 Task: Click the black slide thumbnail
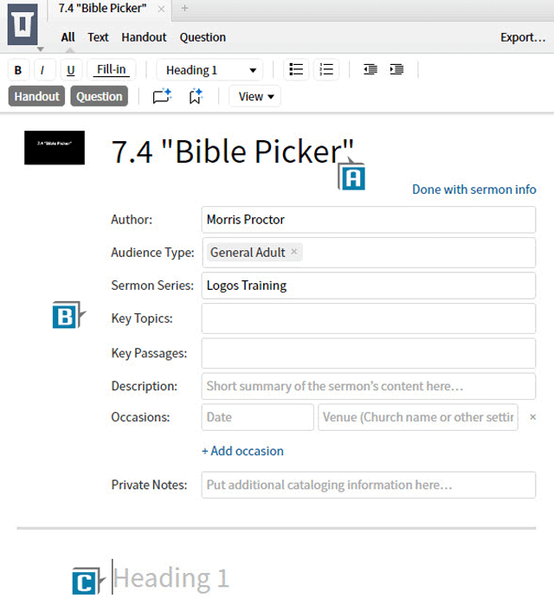pyautogui.click(x=55, y=147)
